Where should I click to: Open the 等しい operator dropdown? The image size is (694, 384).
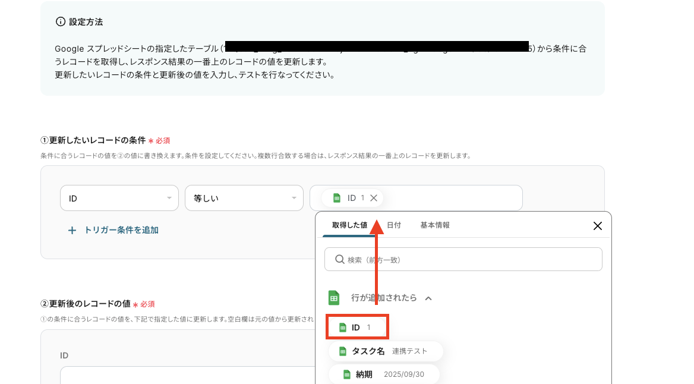click(244, 198)
